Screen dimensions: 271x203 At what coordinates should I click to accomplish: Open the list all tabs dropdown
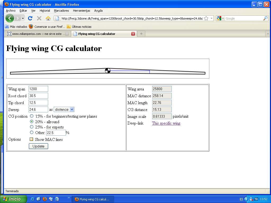268,34
